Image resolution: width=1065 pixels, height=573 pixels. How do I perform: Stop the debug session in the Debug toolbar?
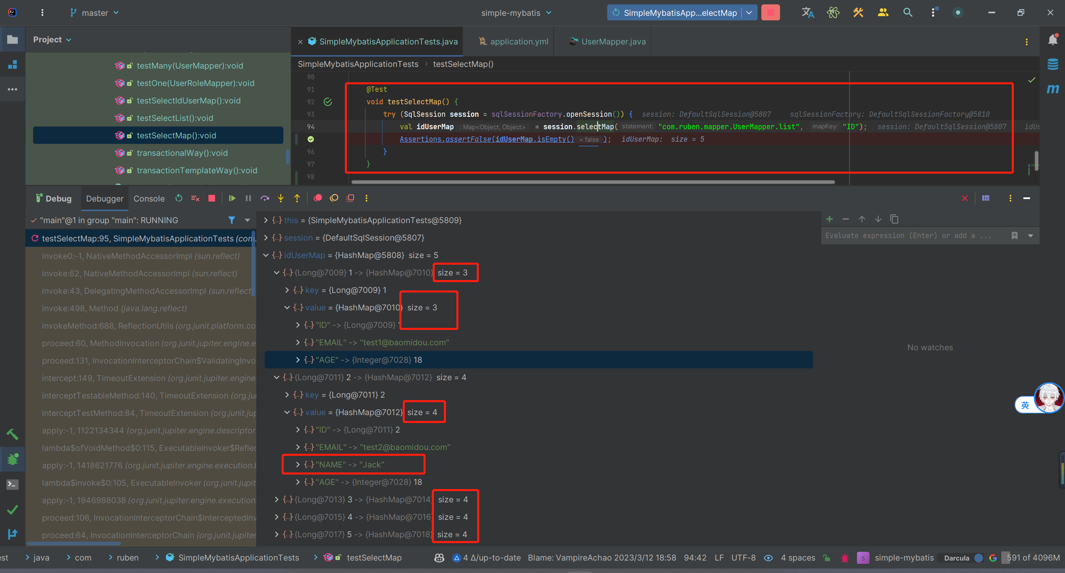click(212, 199)
